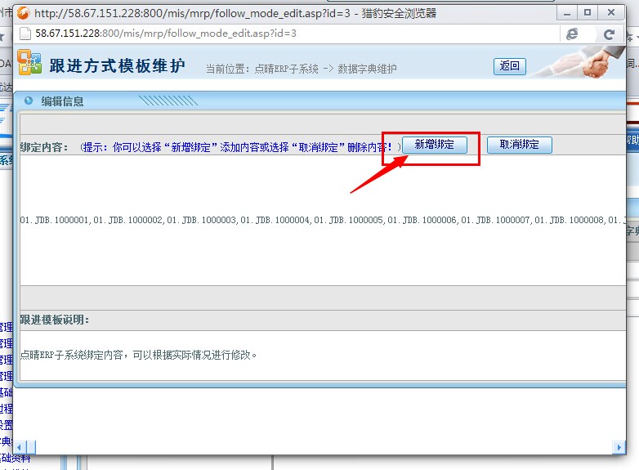
Task: Click the IE compatibility mode icon
Action: [572, 34]
